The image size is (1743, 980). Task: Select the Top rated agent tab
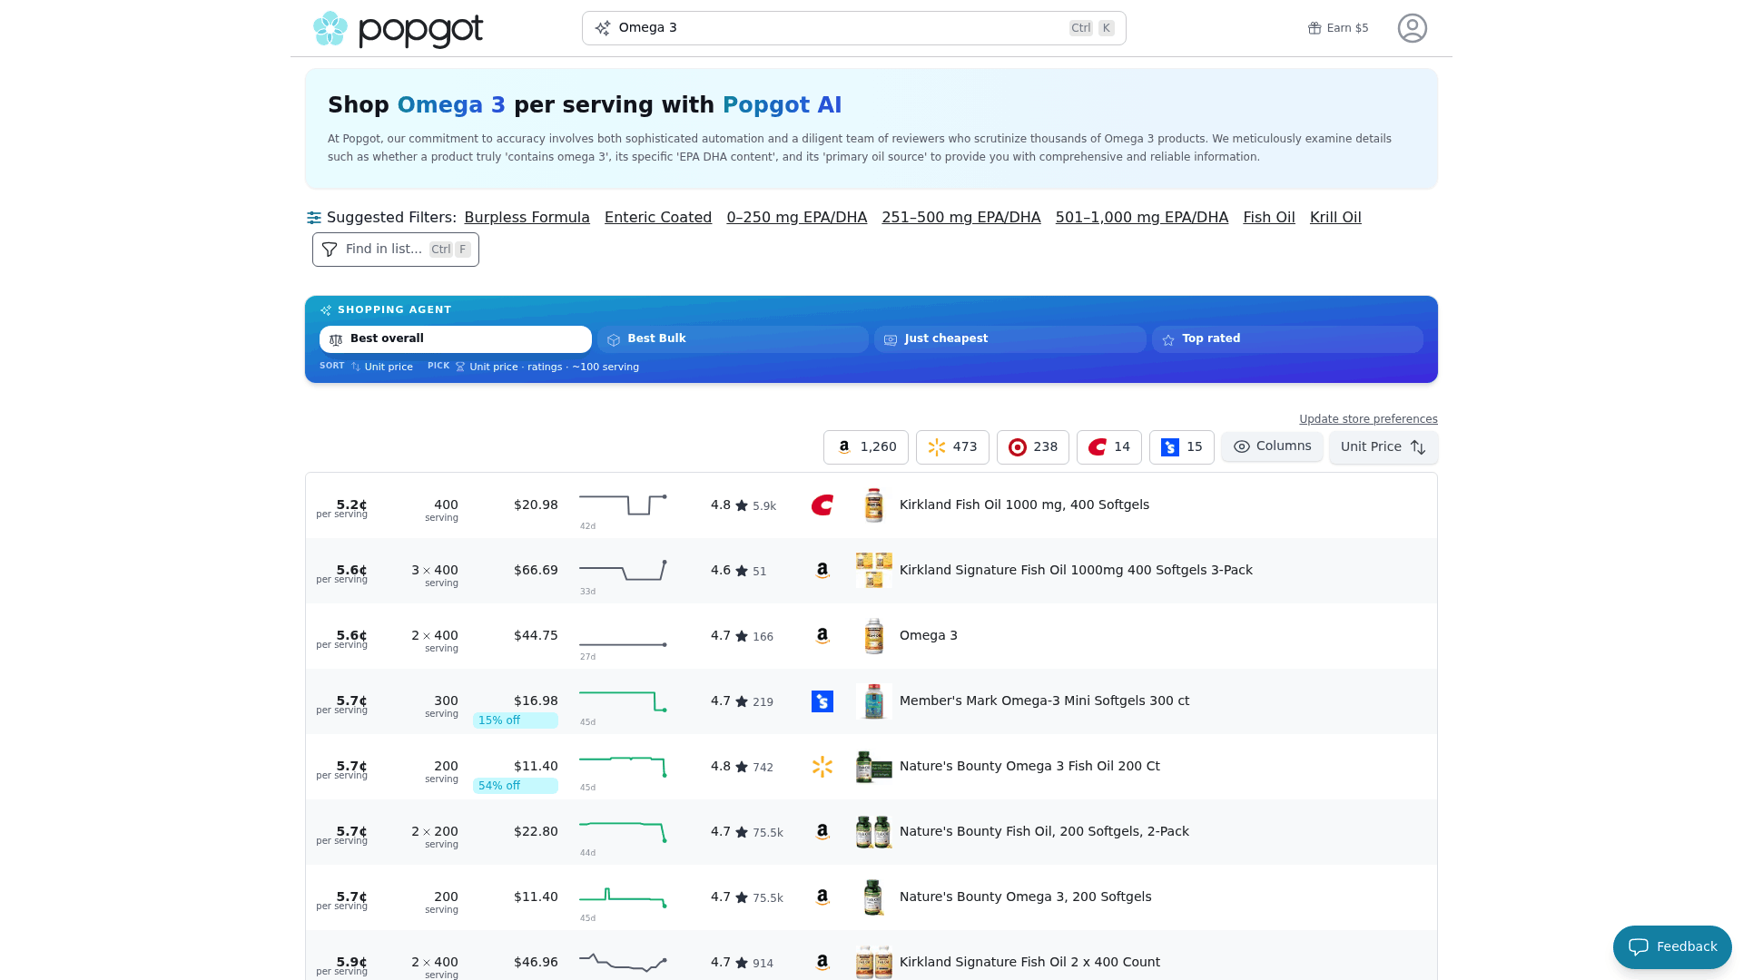point(1287,339)
